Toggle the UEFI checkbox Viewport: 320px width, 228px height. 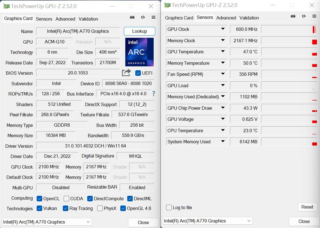(x=138, y=73)
